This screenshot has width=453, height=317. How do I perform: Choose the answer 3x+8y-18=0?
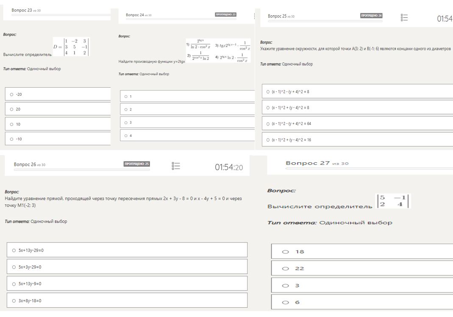(14, 300)
